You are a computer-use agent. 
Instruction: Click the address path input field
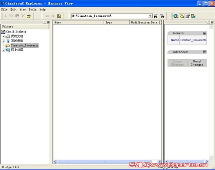point(110,16)
